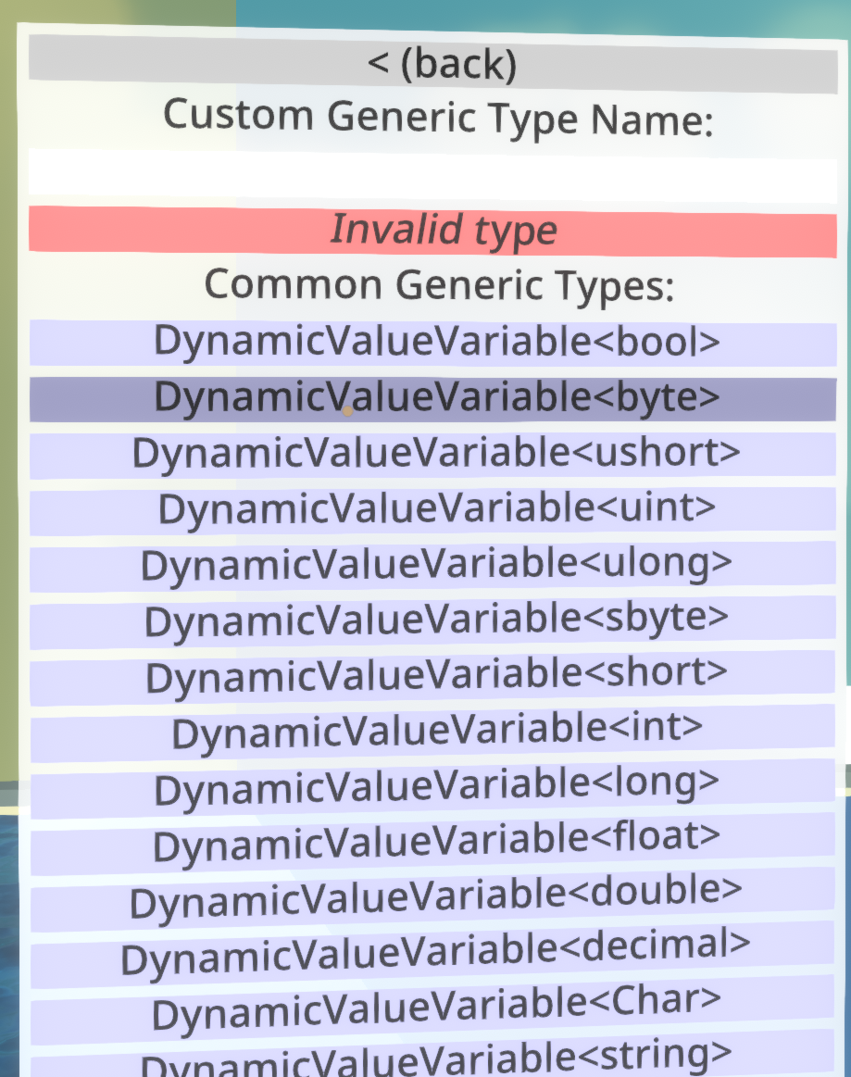
Task: Click the 'Common Generic Types:' heading
Action: [x=439, y=286]
